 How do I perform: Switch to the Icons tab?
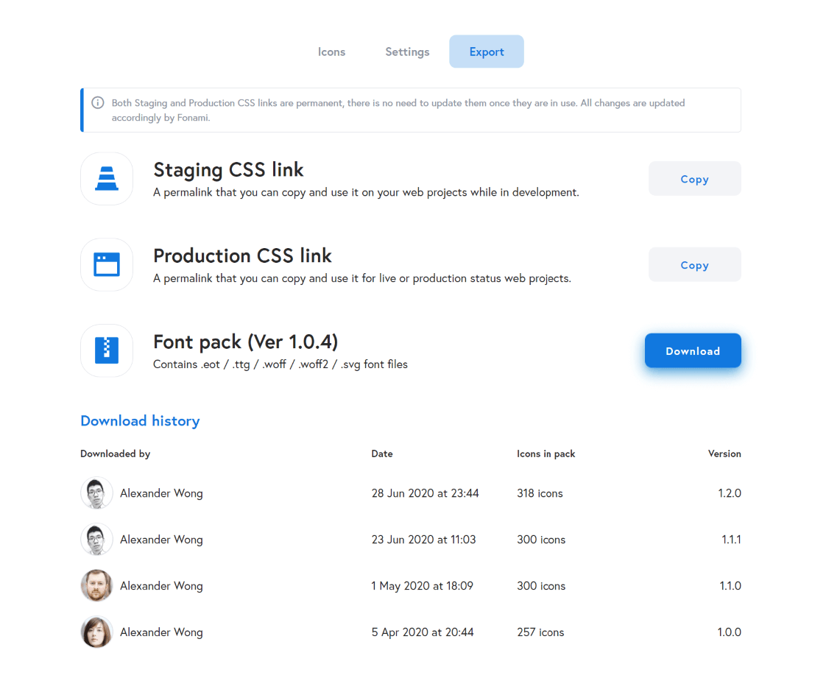tap(331, 52)
